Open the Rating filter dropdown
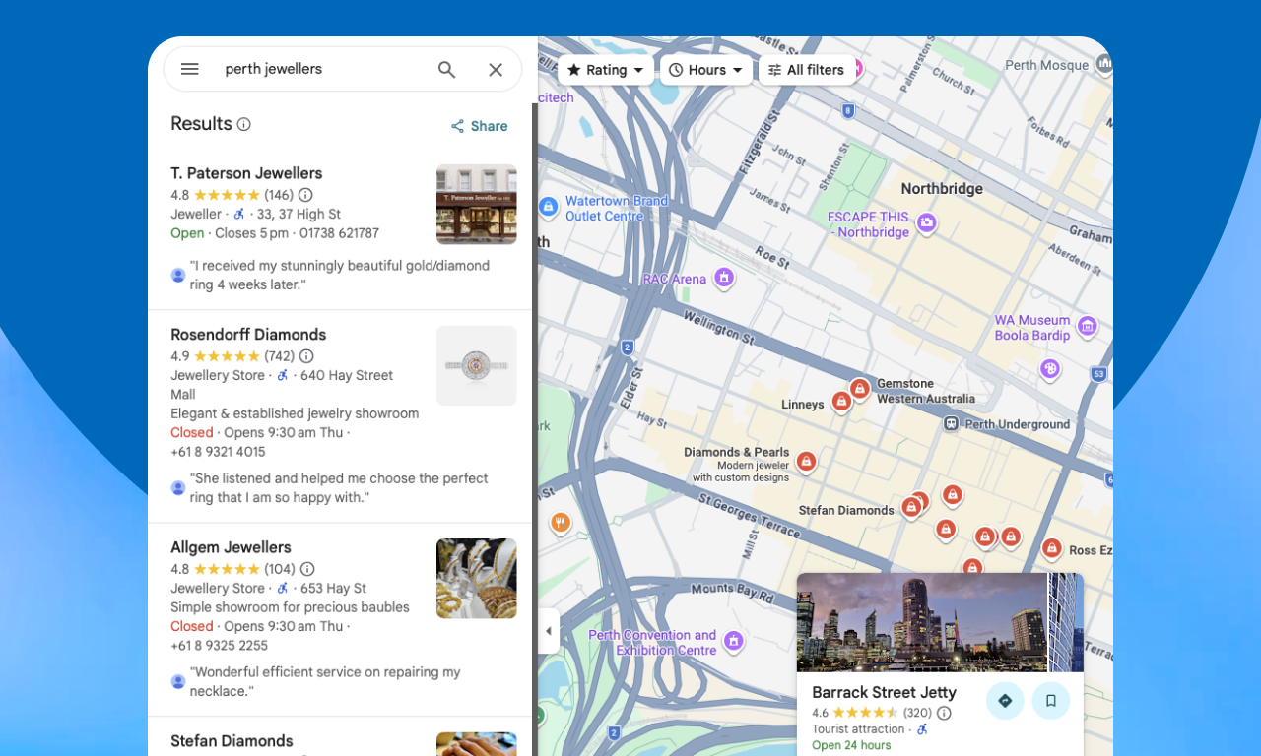The width and height of the screenshot is (1261, 756). click(605, 70)
